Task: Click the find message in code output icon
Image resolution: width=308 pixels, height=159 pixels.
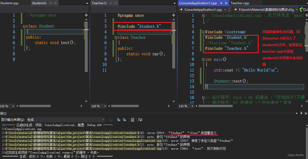Action: click(111, 120)
